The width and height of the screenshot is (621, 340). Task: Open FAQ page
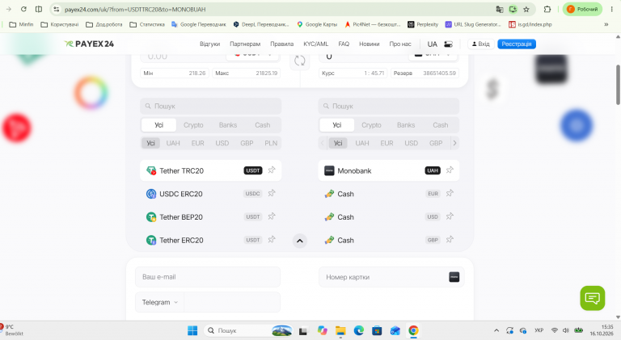[x=344, y=44]
